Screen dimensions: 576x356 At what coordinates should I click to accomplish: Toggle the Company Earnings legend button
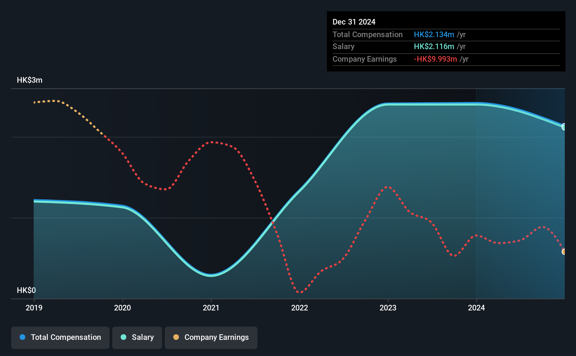click(x=211, y=337)
